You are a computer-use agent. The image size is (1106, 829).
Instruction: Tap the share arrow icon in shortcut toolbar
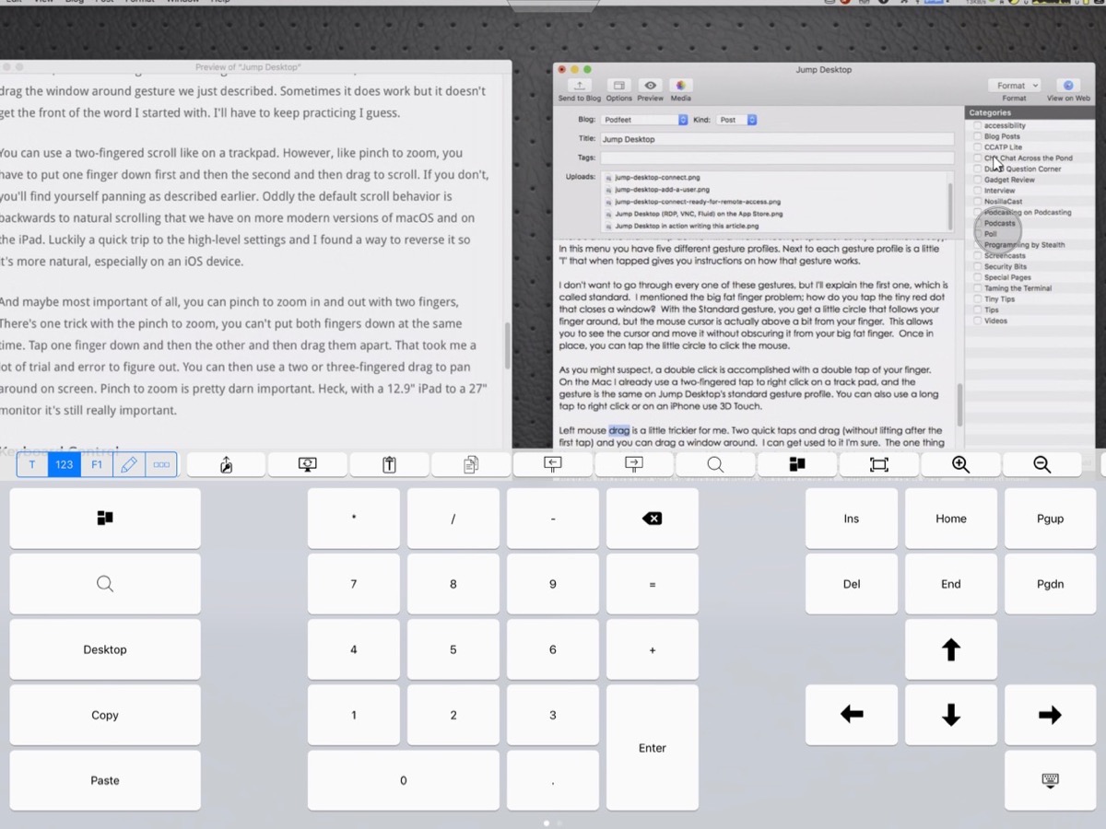pyautogui.click(x=227, y=465)
